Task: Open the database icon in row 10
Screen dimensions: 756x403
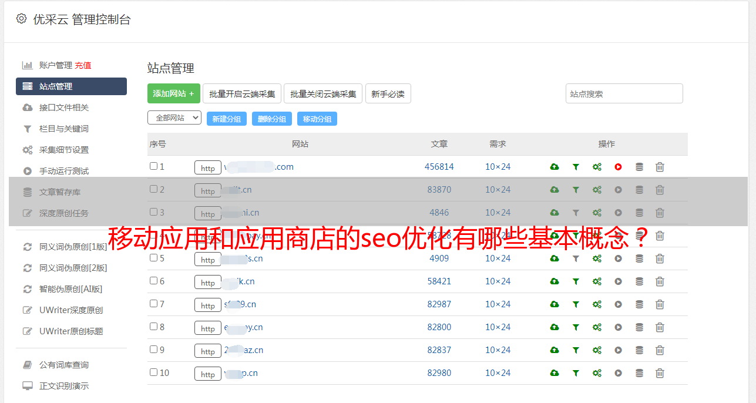Action: 639,373
